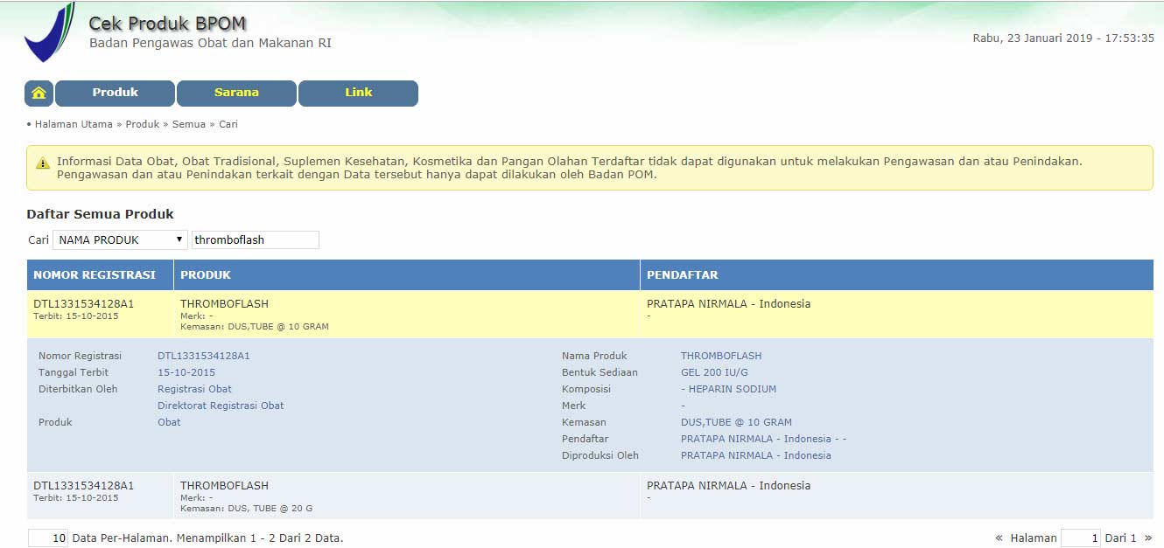Go to next page via » arrows
This screenshot has width=1164, height=548.
pyautogui.click(x=1148, y=538)
